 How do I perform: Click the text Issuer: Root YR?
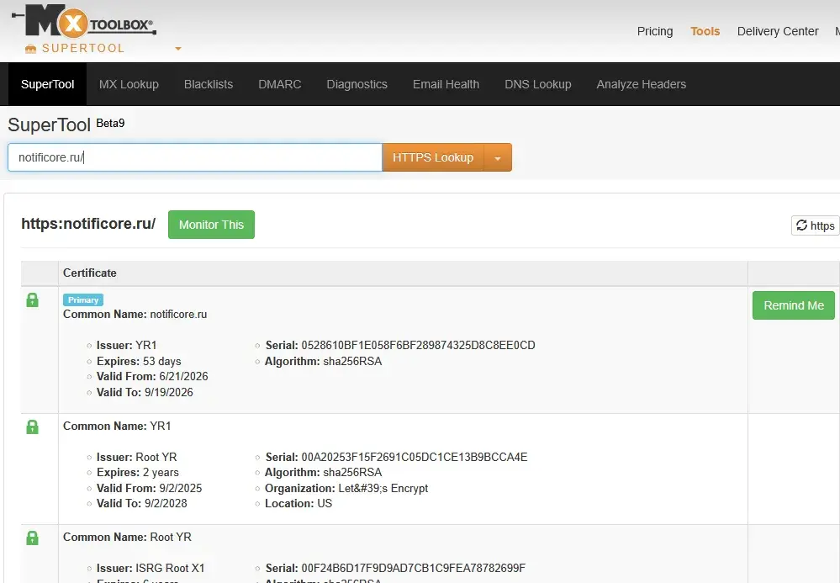coord(136,457)
